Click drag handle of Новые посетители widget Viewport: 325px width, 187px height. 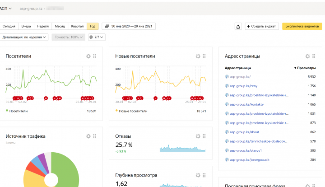point(204,56)
